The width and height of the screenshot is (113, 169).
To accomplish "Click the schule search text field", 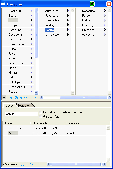I will coord(21,114).
